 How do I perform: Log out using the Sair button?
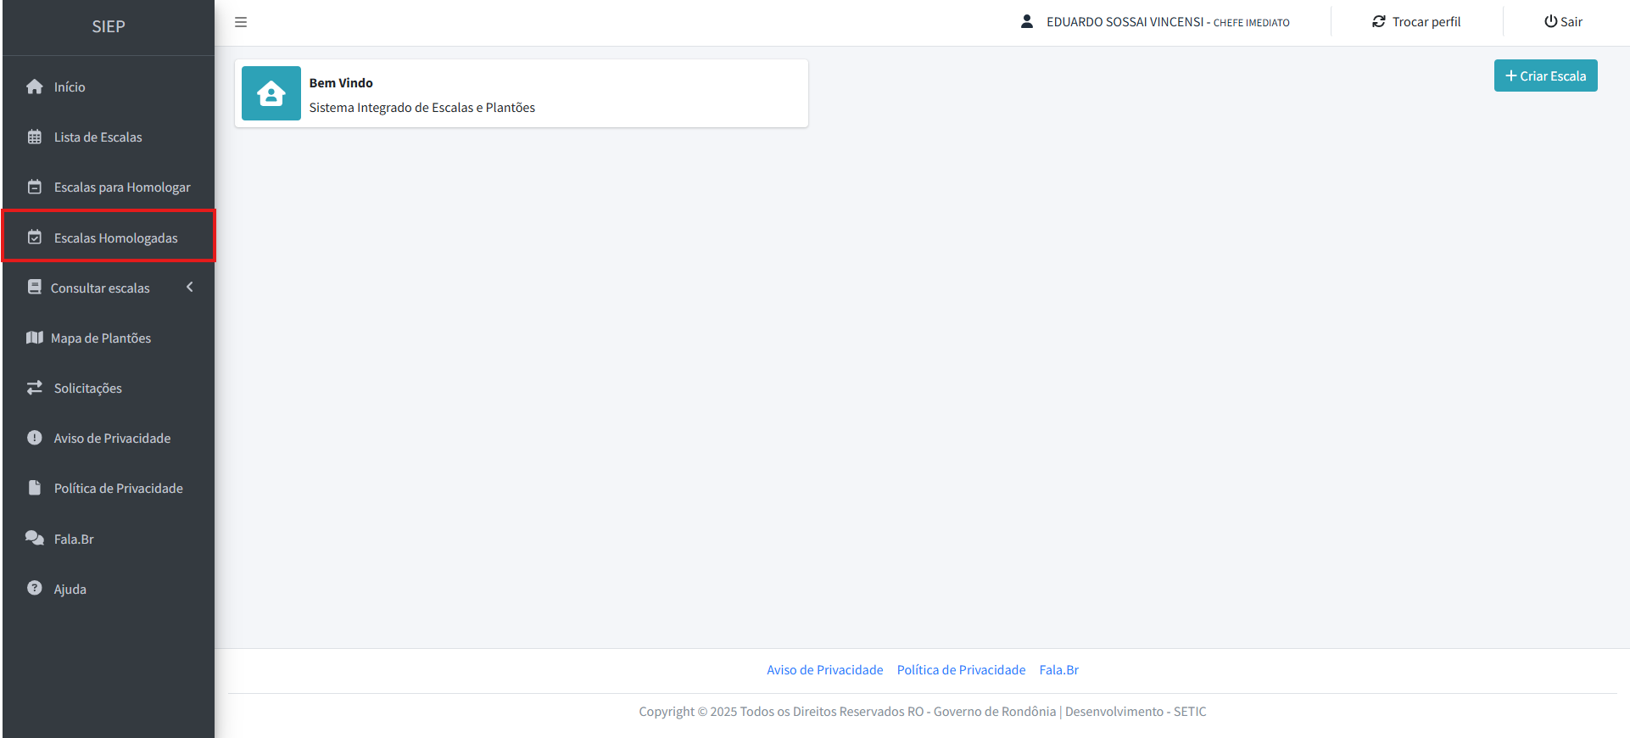[1563, 22]
